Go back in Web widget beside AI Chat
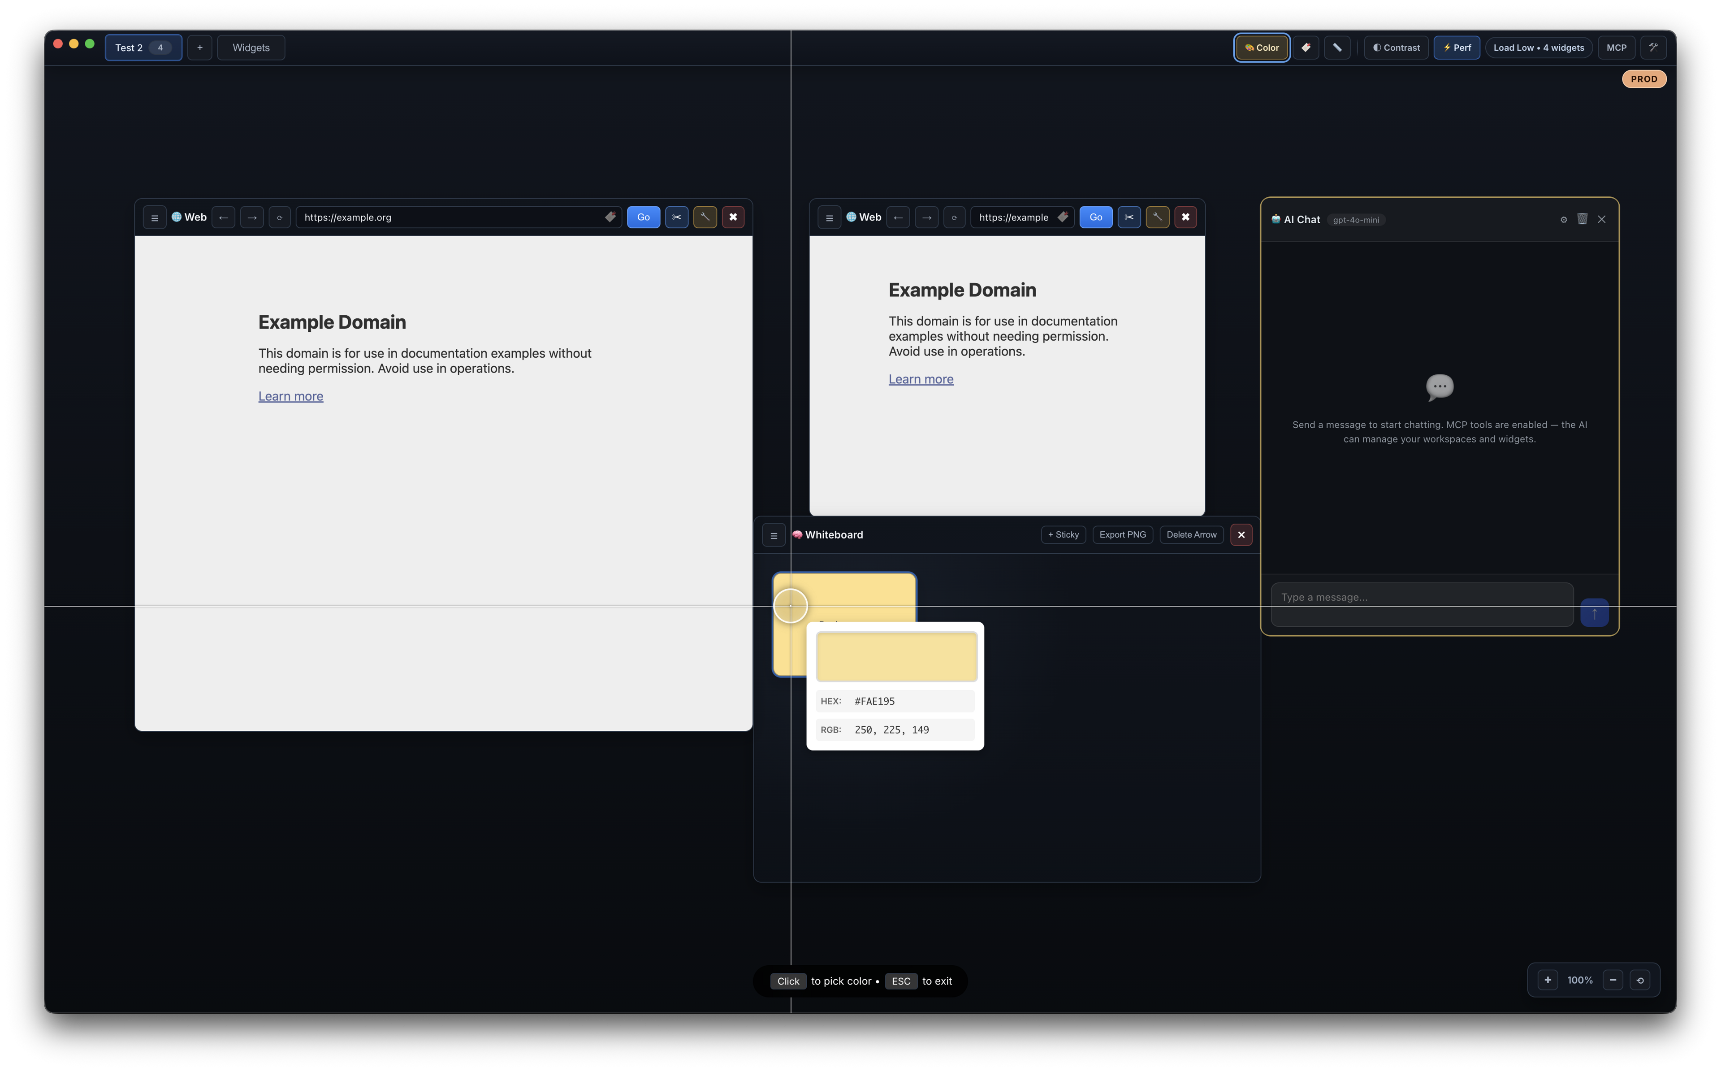Screen dimensions: 1721x1072 [898, 217]
